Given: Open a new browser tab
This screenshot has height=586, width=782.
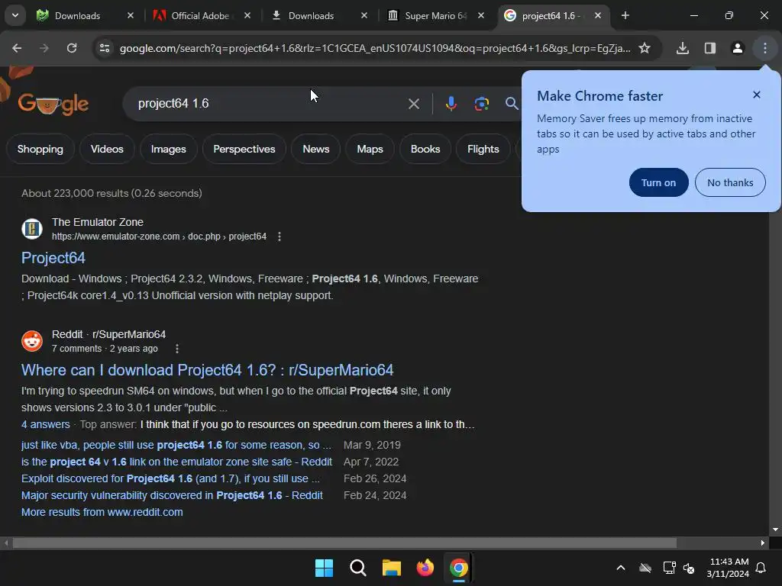Looking at the screenshot, I should tap(625, 15).
